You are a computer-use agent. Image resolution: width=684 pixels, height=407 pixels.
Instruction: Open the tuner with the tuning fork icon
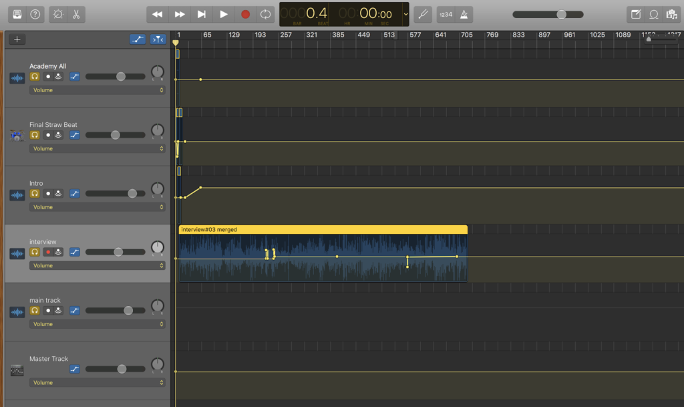[423, 14]
